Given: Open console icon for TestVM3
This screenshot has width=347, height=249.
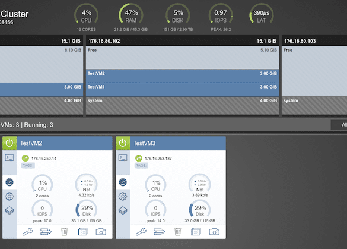Looking at the screenshot, I should [x=123, y=157].
